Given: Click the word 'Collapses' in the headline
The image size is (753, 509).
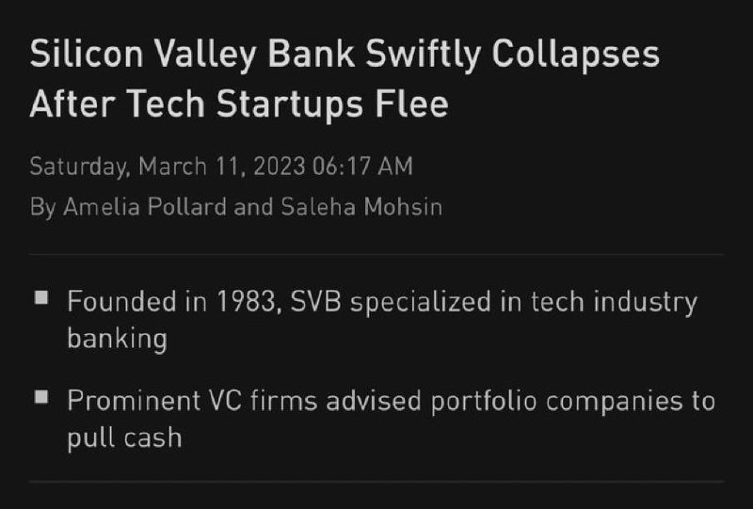Looking at the screenshot, I should (575, 55).
